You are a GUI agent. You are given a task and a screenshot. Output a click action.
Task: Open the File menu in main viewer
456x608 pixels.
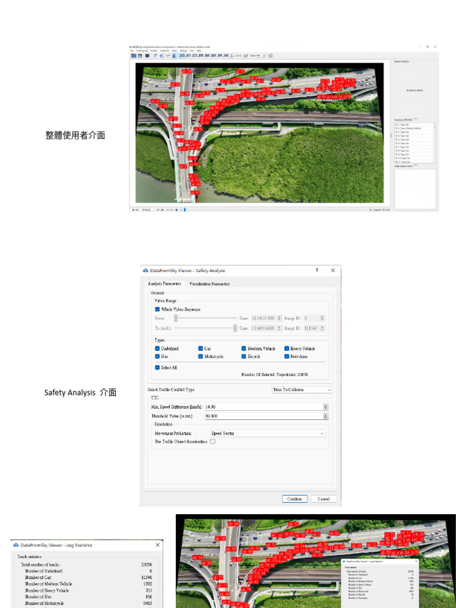[x=132, y=50]
